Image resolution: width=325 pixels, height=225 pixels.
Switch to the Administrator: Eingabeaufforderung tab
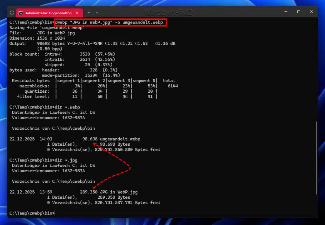(48, 13)
